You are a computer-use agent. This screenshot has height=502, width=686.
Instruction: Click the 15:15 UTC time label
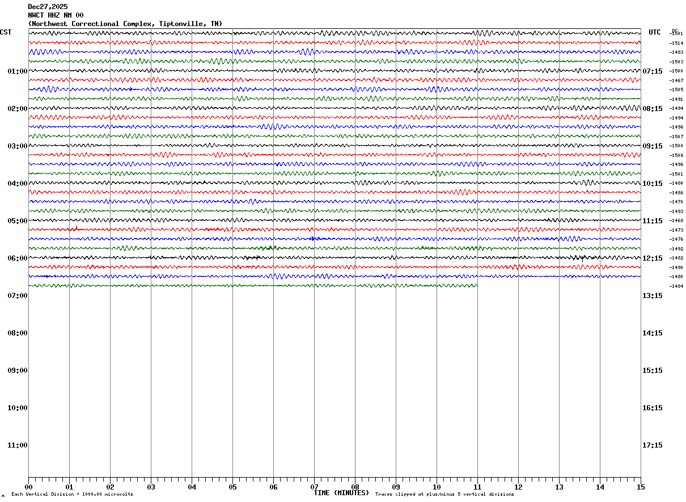pyautogui.click(x=653, y=371)
